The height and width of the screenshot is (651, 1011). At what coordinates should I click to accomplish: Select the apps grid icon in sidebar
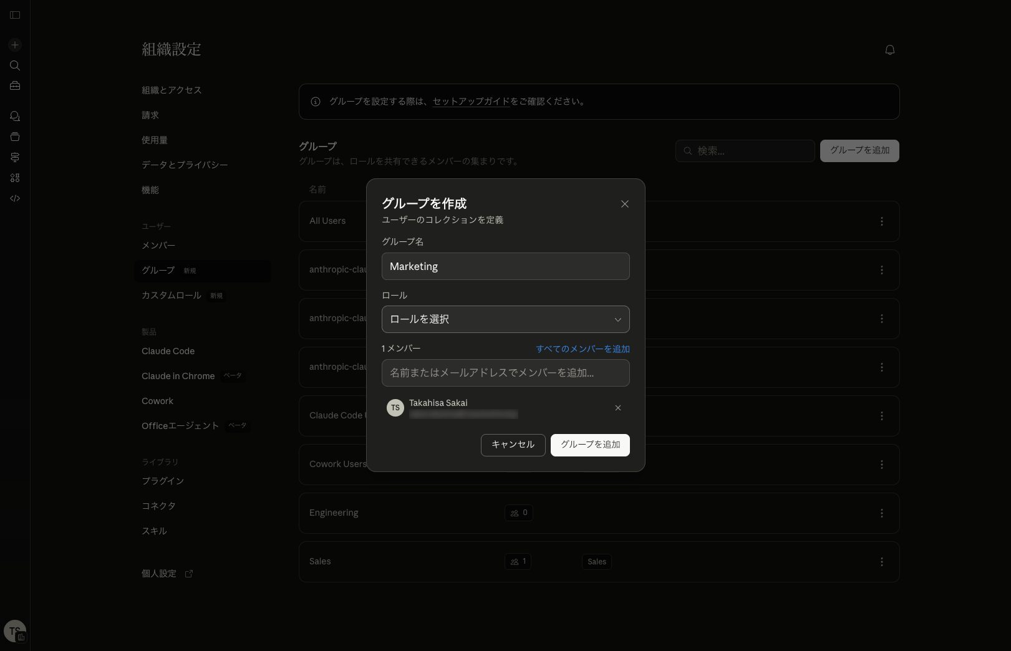point(15,178)
